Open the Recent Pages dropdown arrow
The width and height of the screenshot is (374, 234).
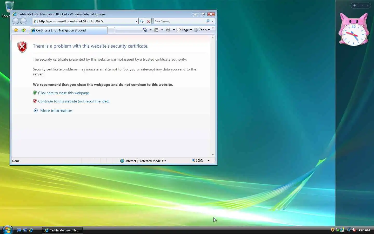[x=29, y=21]
